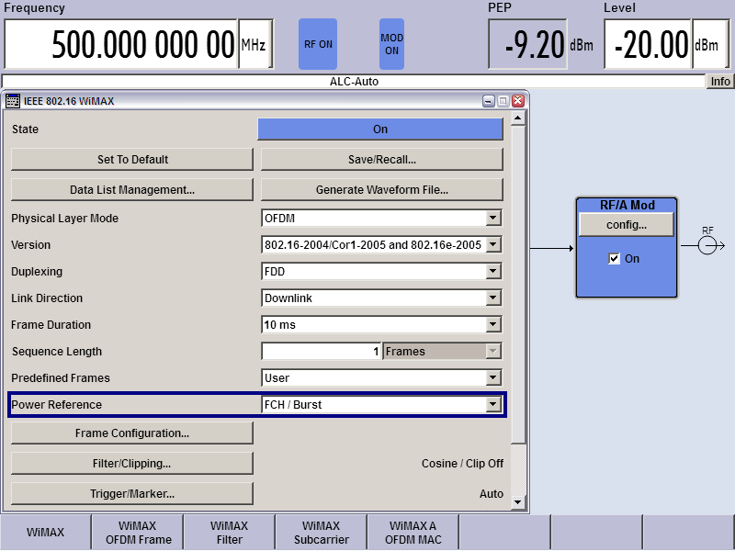Viewport: 735px width, 551px height.
Task: Open the Link Direction dropdown
Action: (x=492, y=298)
